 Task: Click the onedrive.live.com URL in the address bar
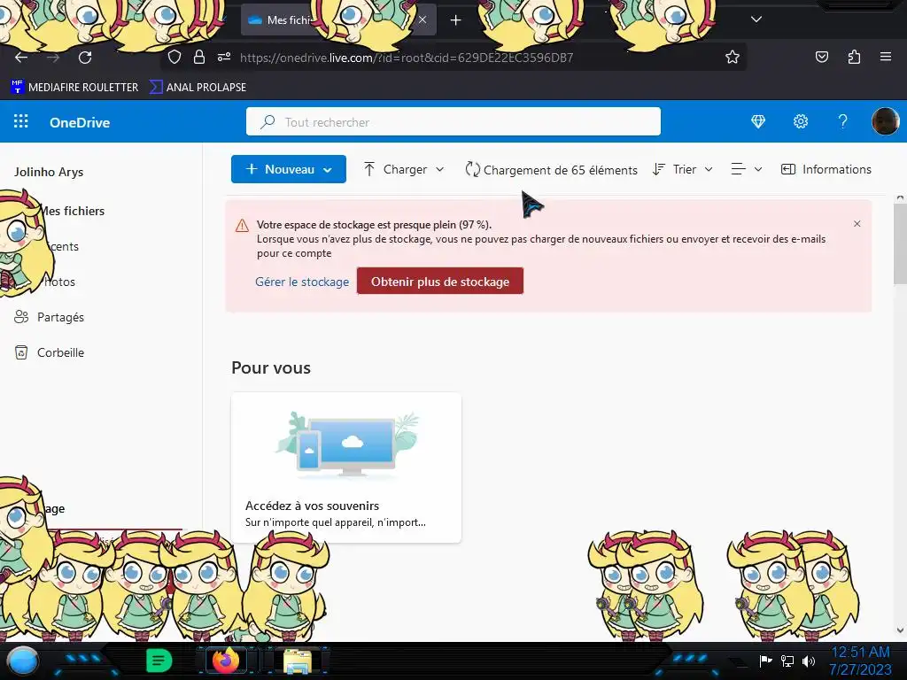pyautogui.click(x=406, y=58)
